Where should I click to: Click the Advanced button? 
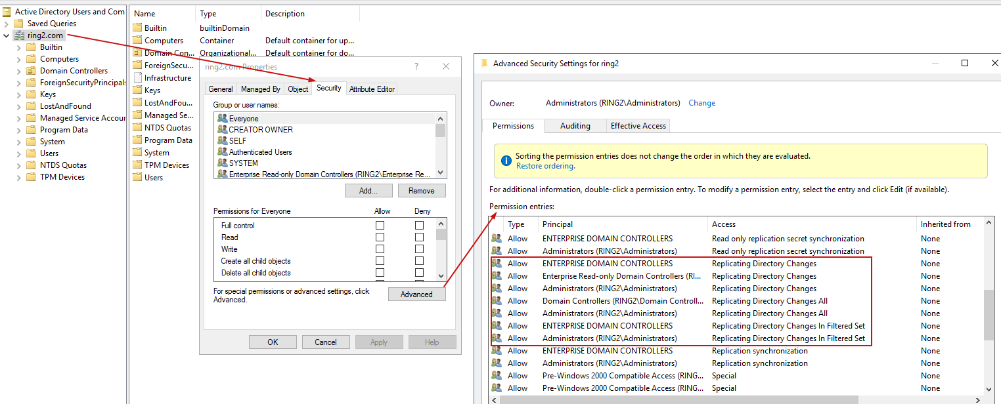point(416,294)
